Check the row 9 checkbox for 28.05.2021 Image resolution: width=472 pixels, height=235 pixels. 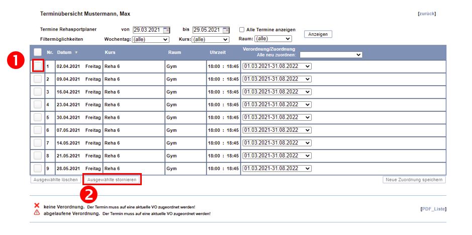38,169
